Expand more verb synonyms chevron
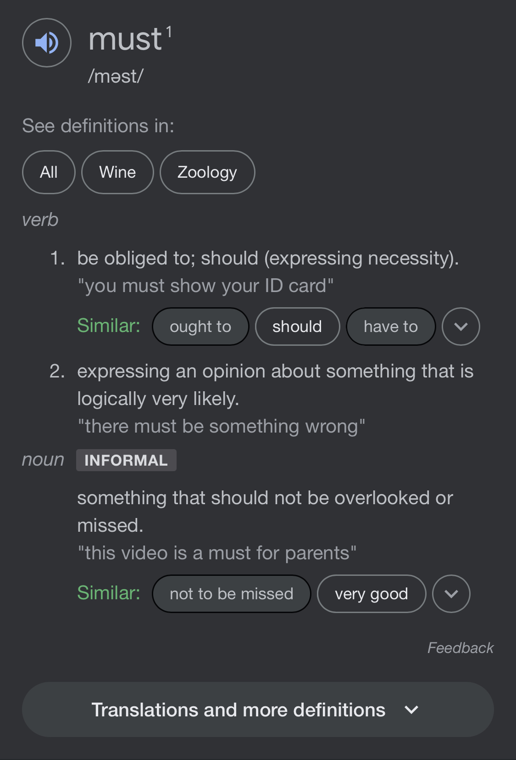 coord(461,327)
